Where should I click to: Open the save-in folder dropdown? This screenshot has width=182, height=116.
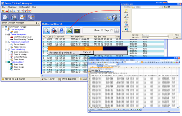pyautogui.click(x=159, y=7)
